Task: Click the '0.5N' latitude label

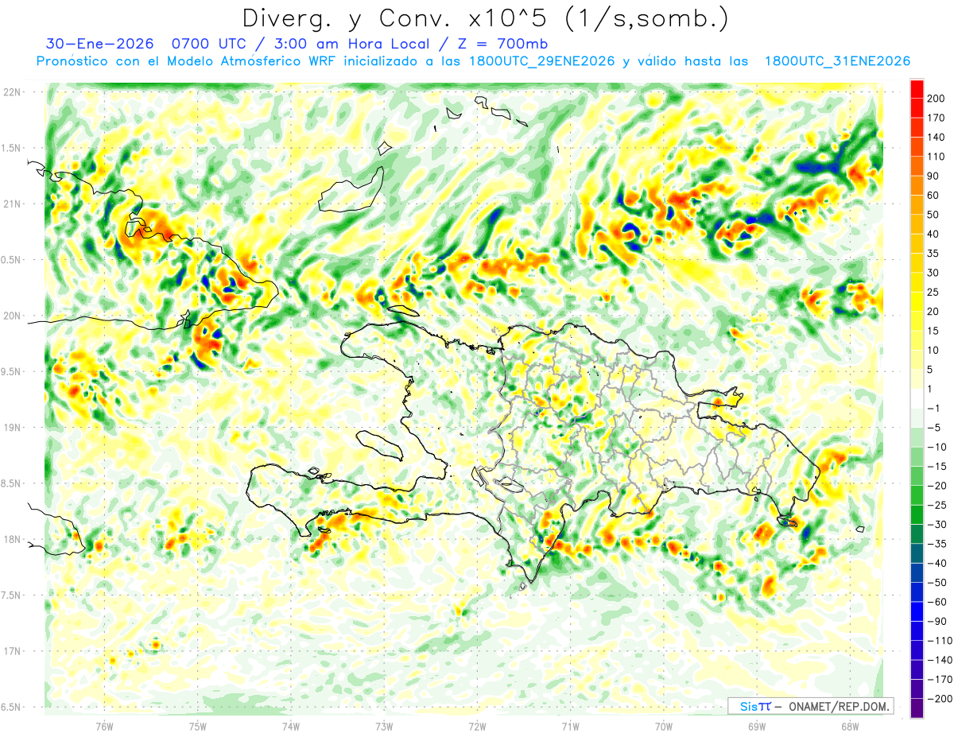Action: (x=11, y=260)
